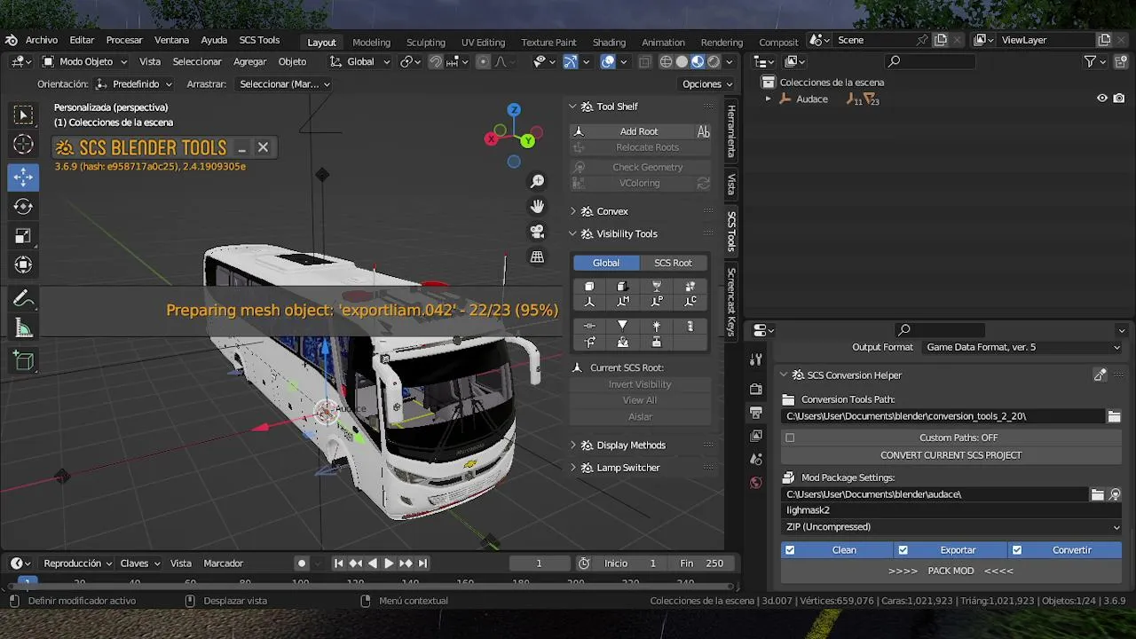Screen dimensions: 1136x639
Task: Toggle the Convertir checkbox
Action: tap(1017, 550)
